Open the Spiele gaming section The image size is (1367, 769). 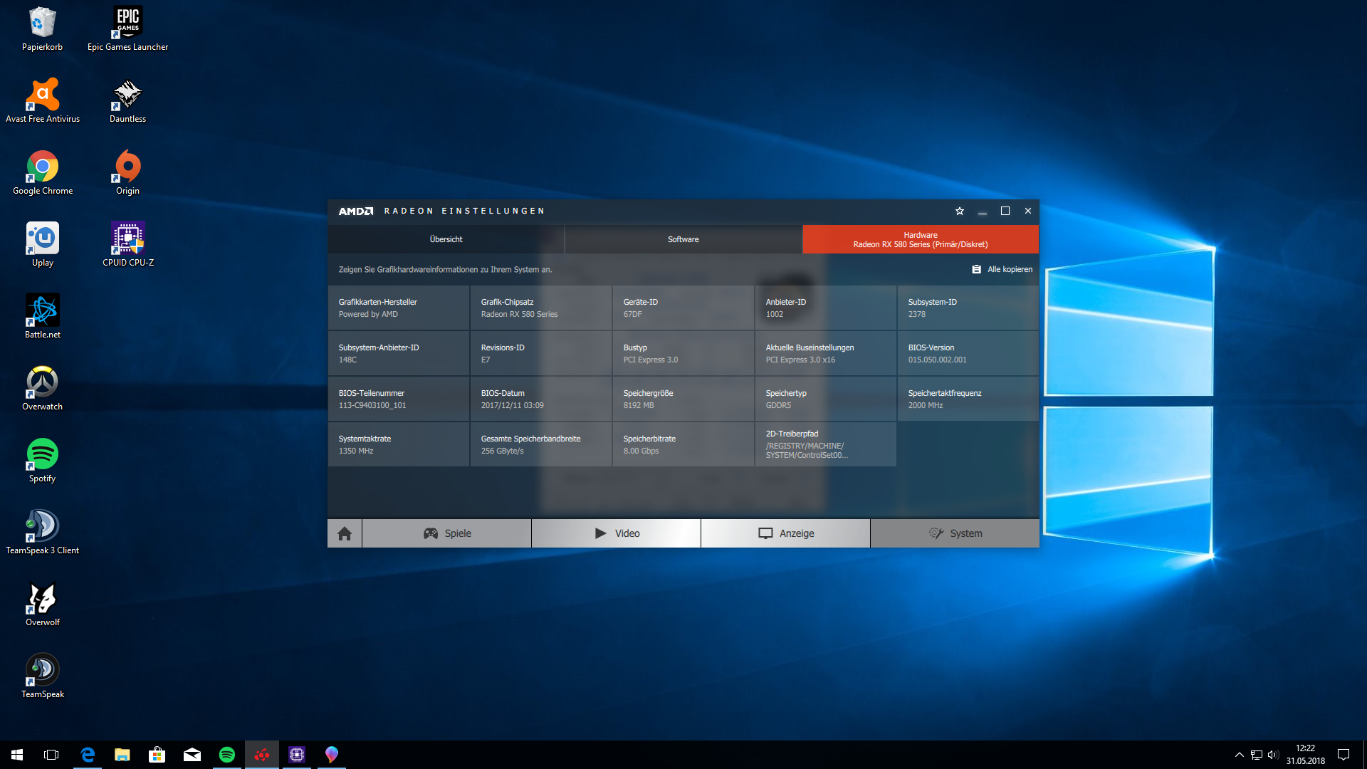point(447,533)
